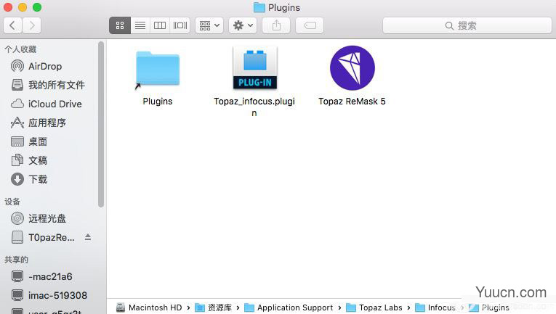Click the Plugins folder icon in title bar
The image size is (556, 314).
click(259, 7)
